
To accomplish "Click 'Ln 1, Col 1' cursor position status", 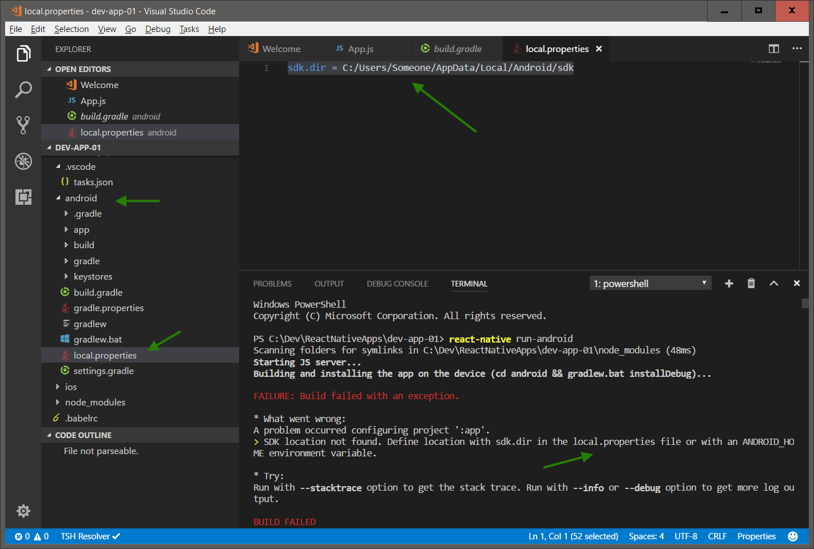I will [x=573, y=536].
